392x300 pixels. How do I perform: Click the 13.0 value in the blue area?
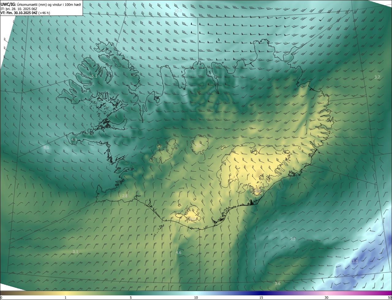pos(354,262)
